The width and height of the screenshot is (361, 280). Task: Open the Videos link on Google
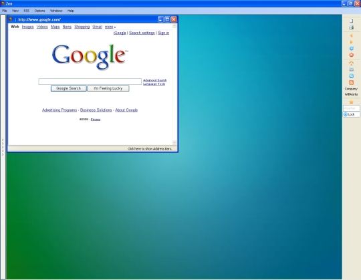pos(42,27)
